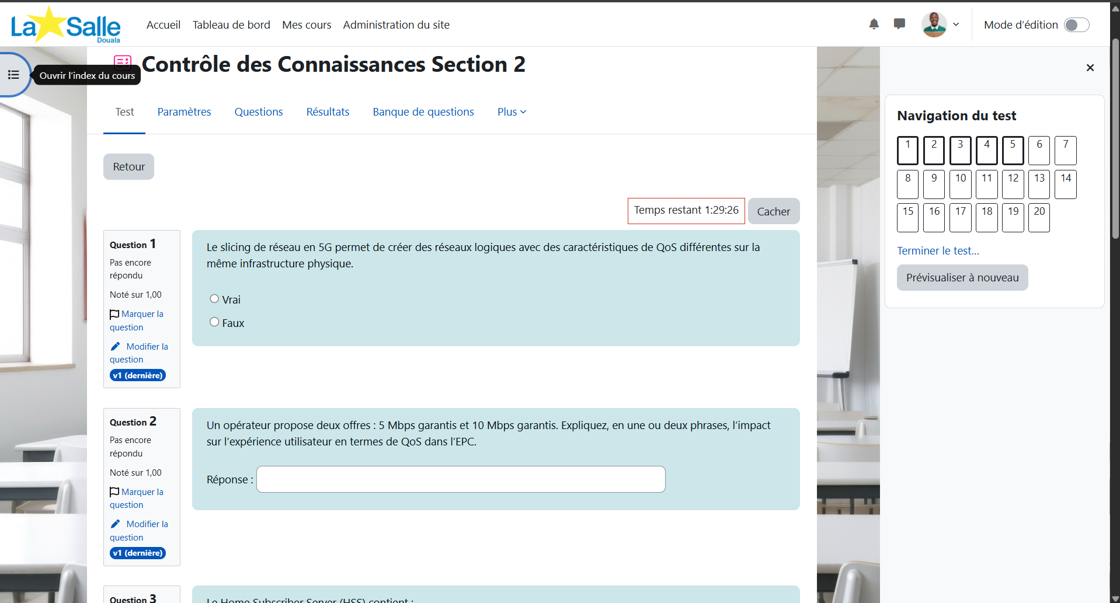Image resolution: width=1120 pixels, height=603 pixels.
Task: Select the Vrai radio option
Action: tap(214, 299)
